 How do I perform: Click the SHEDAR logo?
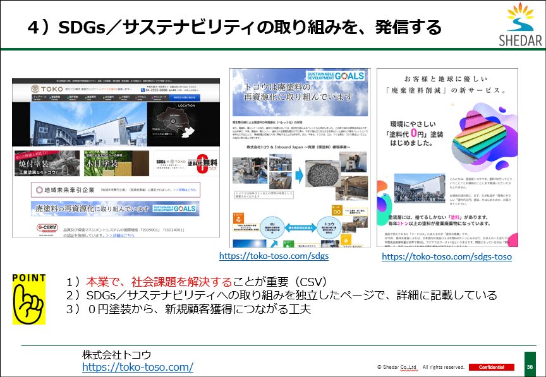coord(521,25)
